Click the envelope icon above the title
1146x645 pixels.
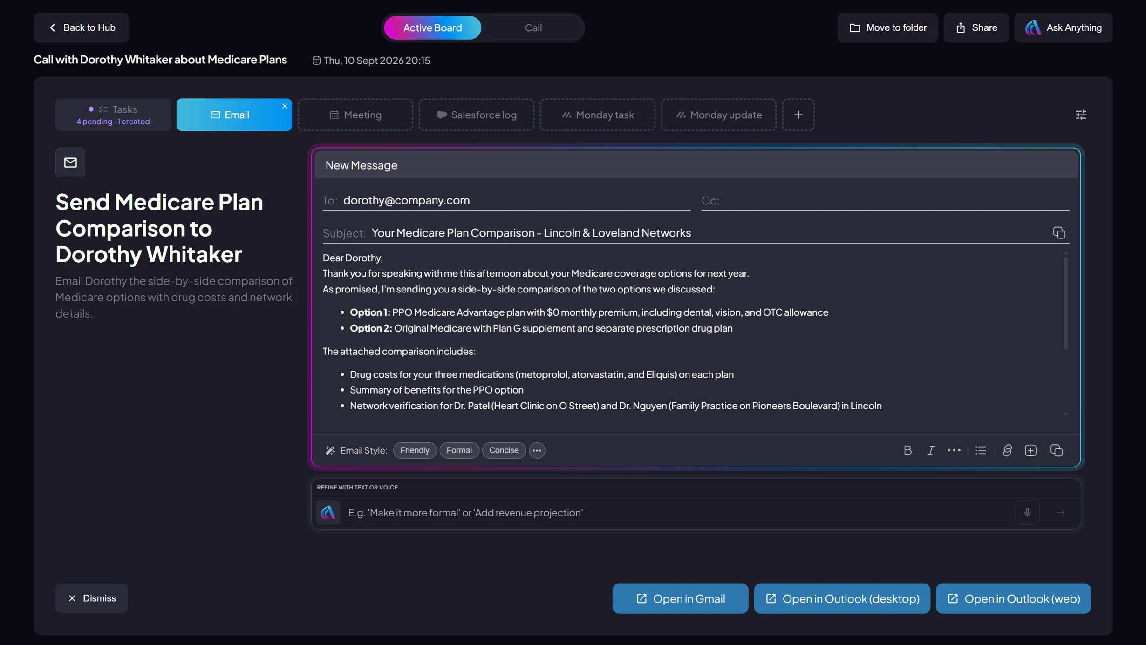[x=70, y=163]
